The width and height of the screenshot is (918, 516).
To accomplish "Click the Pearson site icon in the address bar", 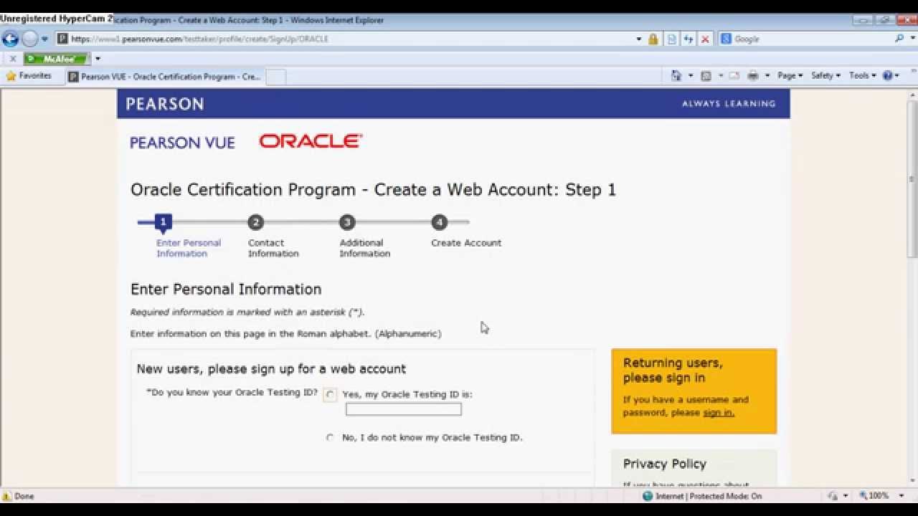I will click(63, 39).
